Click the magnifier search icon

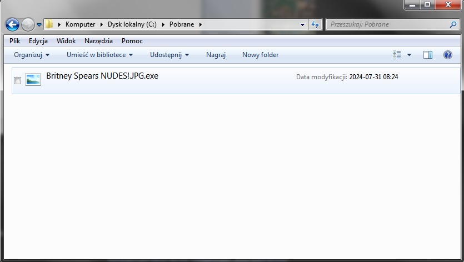[x=453, y=24]
